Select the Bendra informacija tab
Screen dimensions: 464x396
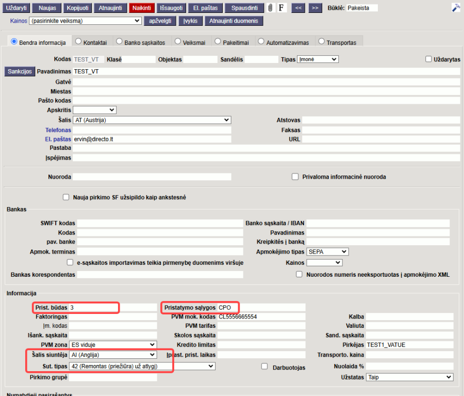click(39, 42)
